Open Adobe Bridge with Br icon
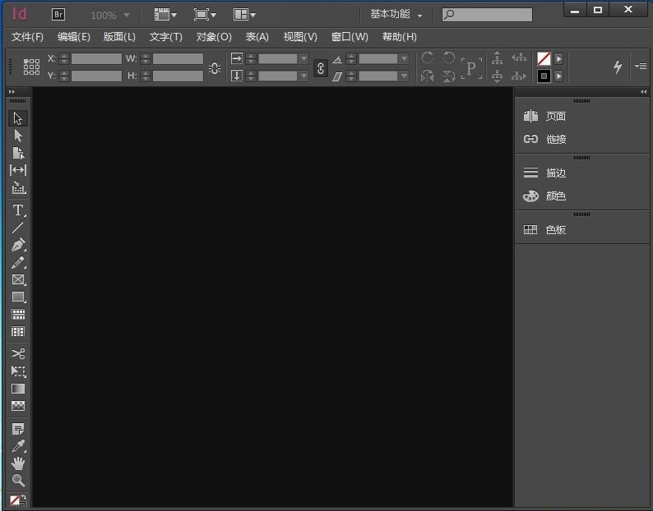The height and width of the screenshot is (511, 653). point(58,15)
